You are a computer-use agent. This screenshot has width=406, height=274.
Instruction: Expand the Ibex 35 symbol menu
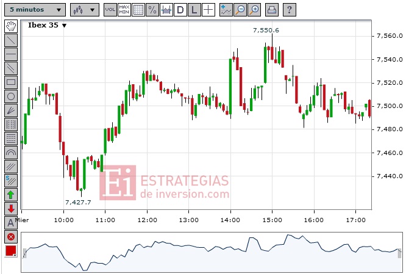pos(48,25)
